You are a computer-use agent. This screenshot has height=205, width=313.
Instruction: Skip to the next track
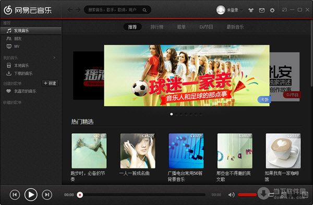(47, 195)
